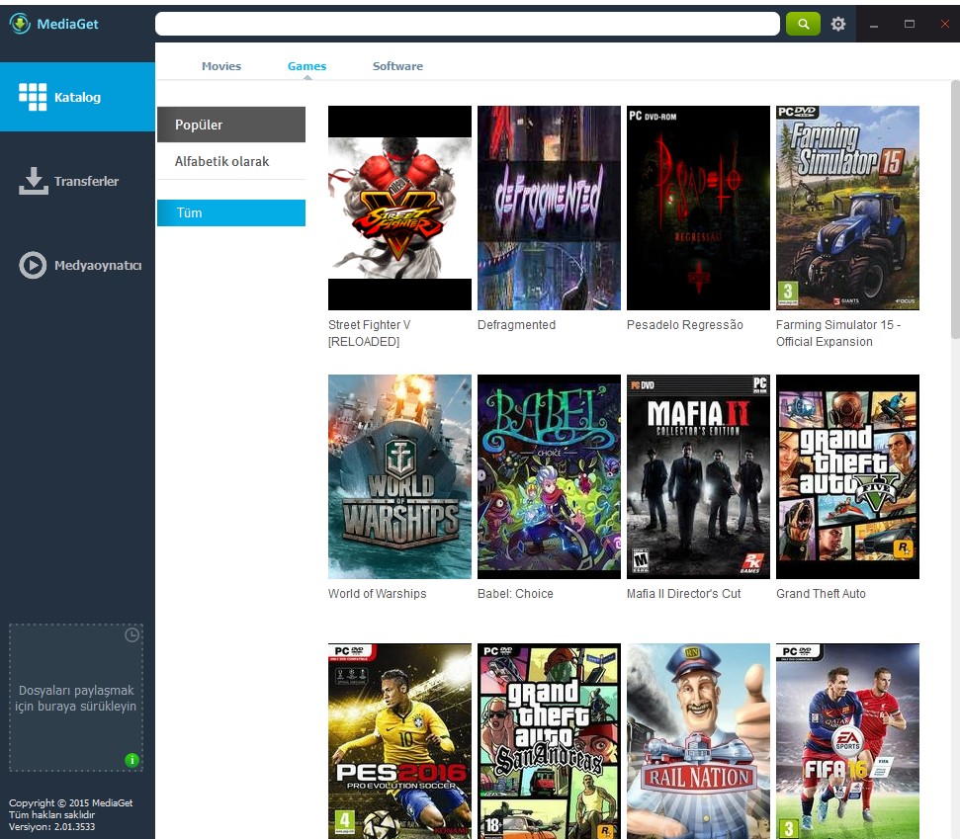The width and height of the screenshot is (960, 839).
Task: Click the "Grand Theft Auto" title text
Action: pos(821,594)
